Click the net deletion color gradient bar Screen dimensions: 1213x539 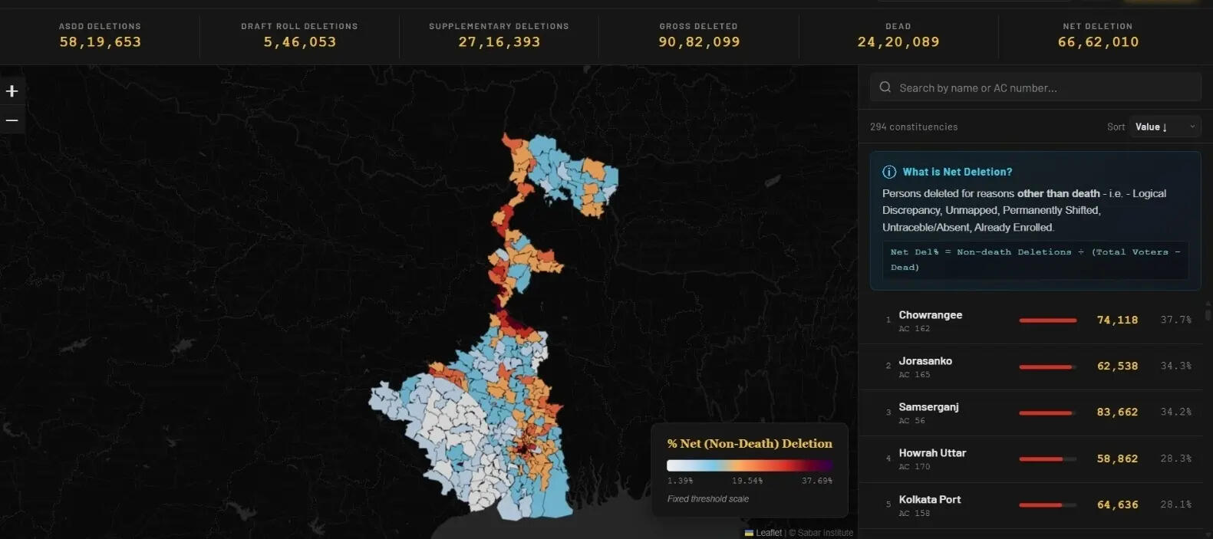(x=750, y=465)
